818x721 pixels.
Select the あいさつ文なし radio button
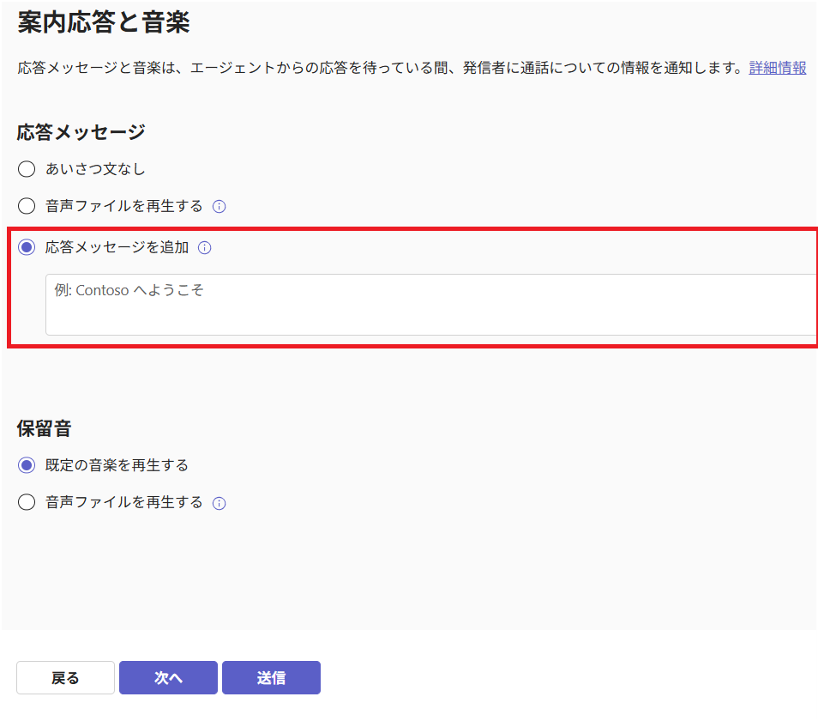27,169
